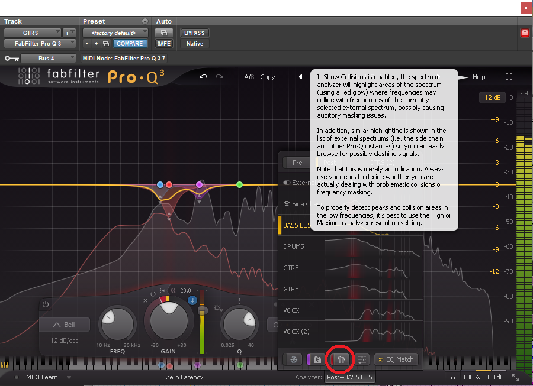Click the previous preset minus button
The image size is (533, 386).
87,43
